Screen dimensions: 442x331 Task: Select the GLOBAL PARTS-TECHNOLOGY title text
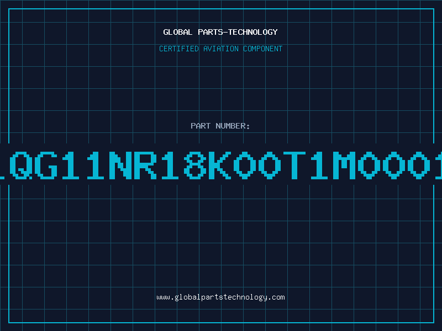pyautogui.click(x=220, y=32)
